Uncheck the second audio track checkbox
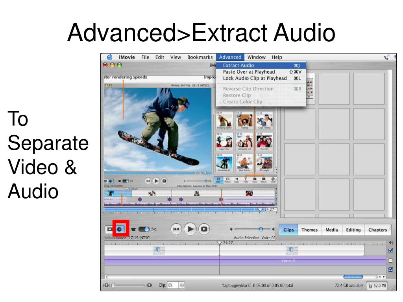The image size is (403, 302). point(391,269)
